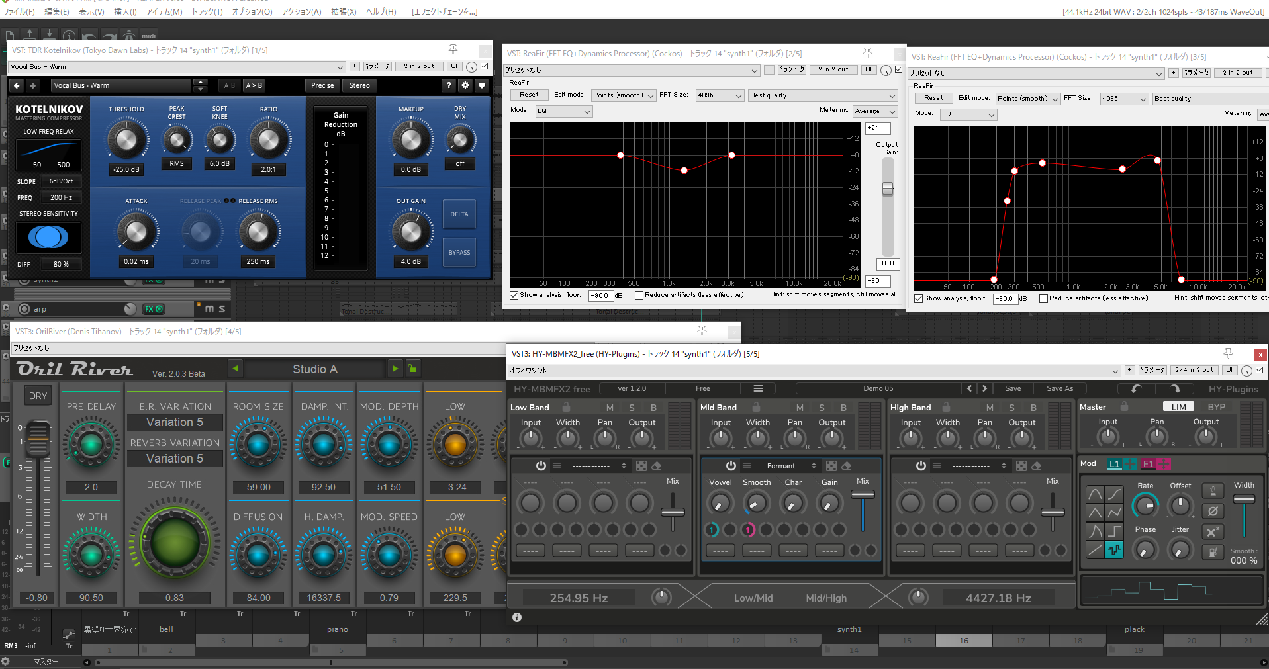This screenshot has height=669, width=1269.
Task: Click Save As in HY-MBMFX2
Action: point(1060,388)
